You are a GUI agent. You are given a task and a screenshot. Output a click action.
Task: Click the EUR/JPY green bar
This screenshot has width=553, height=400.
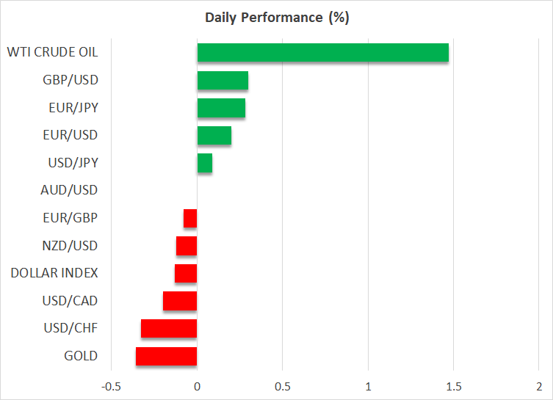(x=221, y=108)
